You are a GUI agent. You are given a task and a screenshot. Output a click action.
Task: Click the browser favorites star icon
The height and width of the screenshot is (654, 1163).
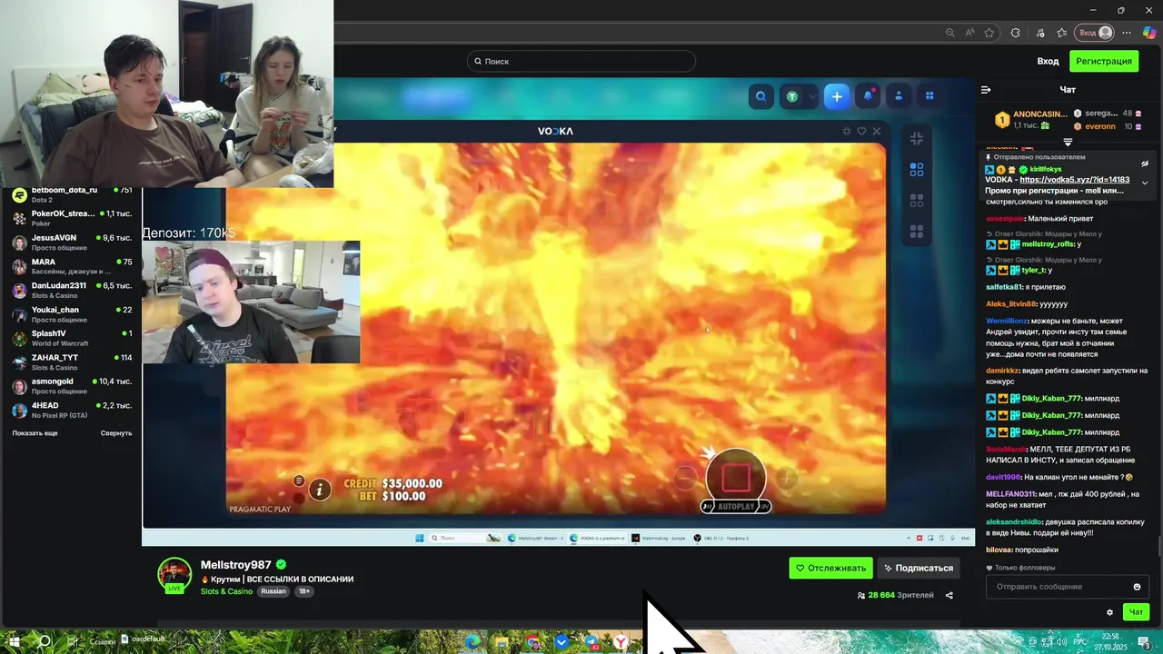pyautogui.click(x=989, y=33)
